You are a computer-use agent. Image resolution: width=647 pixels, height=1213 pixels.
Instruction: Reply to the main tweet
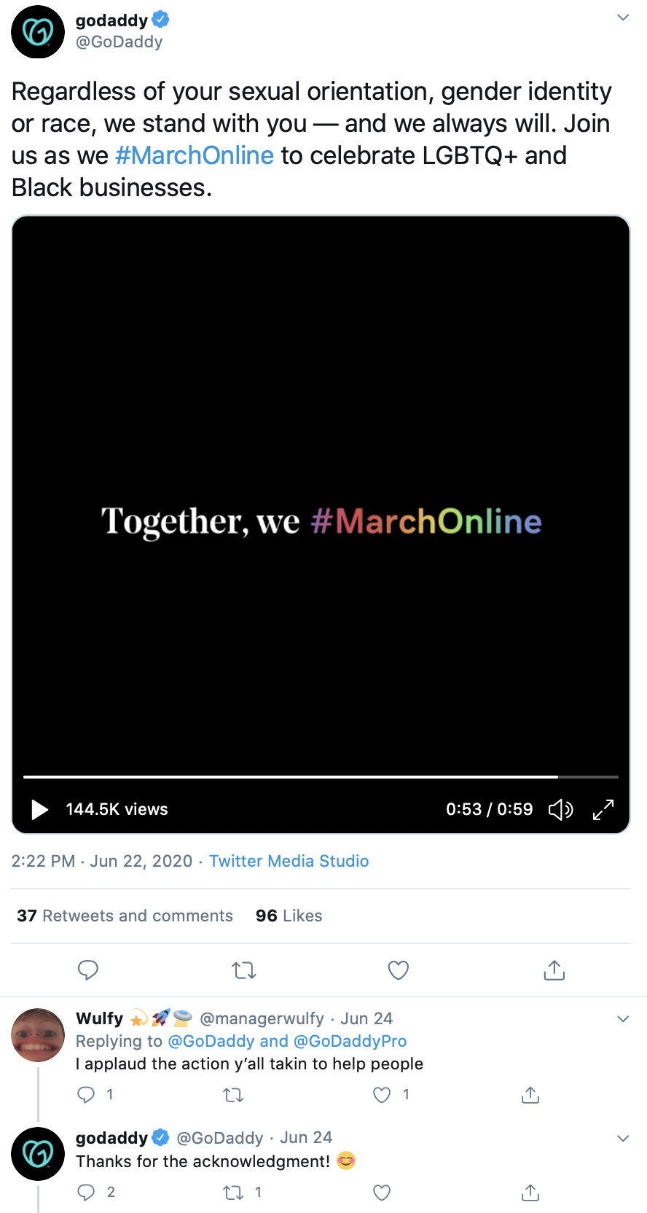tap(88, 970)
